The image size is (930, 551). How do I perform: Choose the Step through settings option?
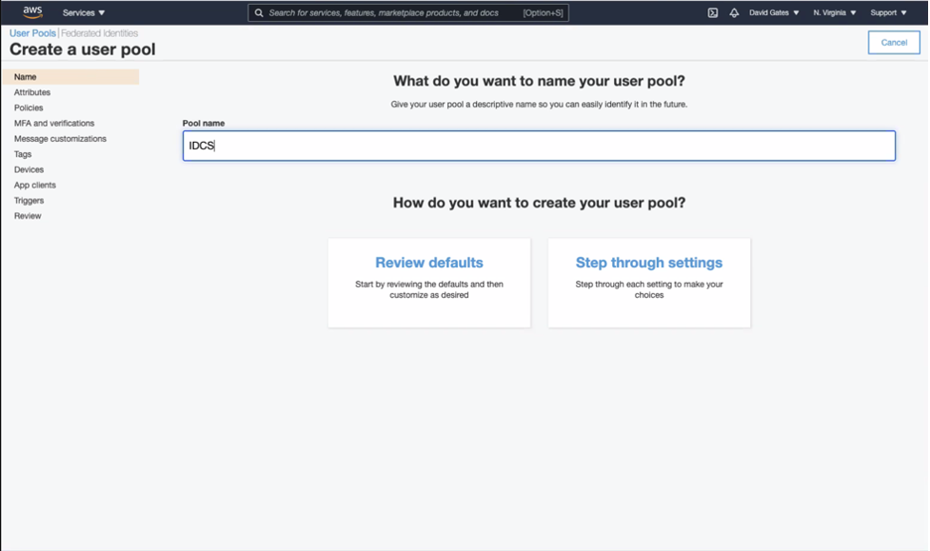click(649, 283)
